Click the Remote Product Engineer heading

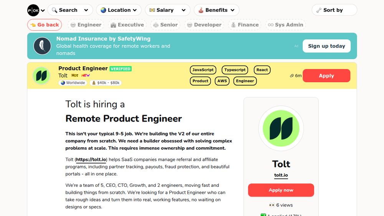click(x=124, y=119)
